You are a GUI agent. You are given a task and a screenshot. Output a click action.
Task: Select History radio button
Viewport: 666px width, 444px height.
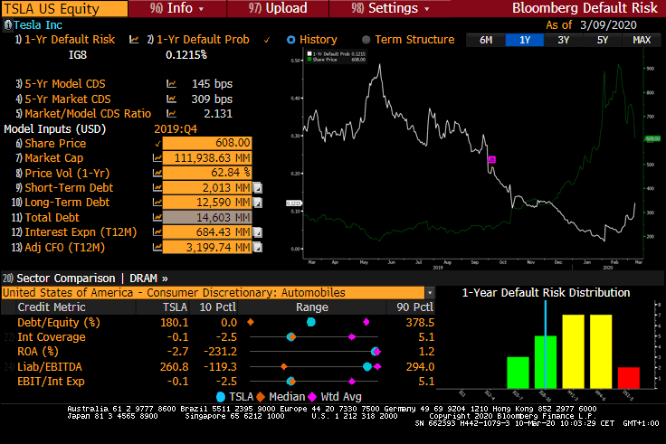coord(291,40)
